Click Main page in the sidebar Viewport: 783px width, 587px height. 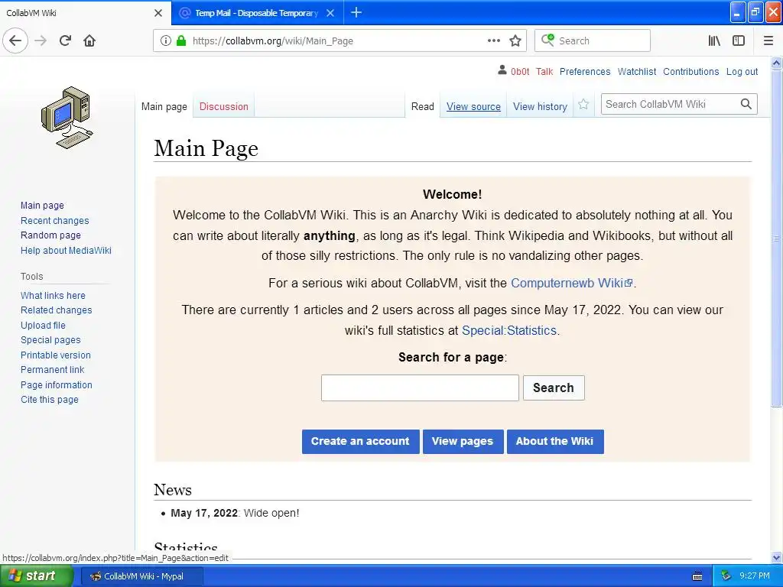point(42,205)
